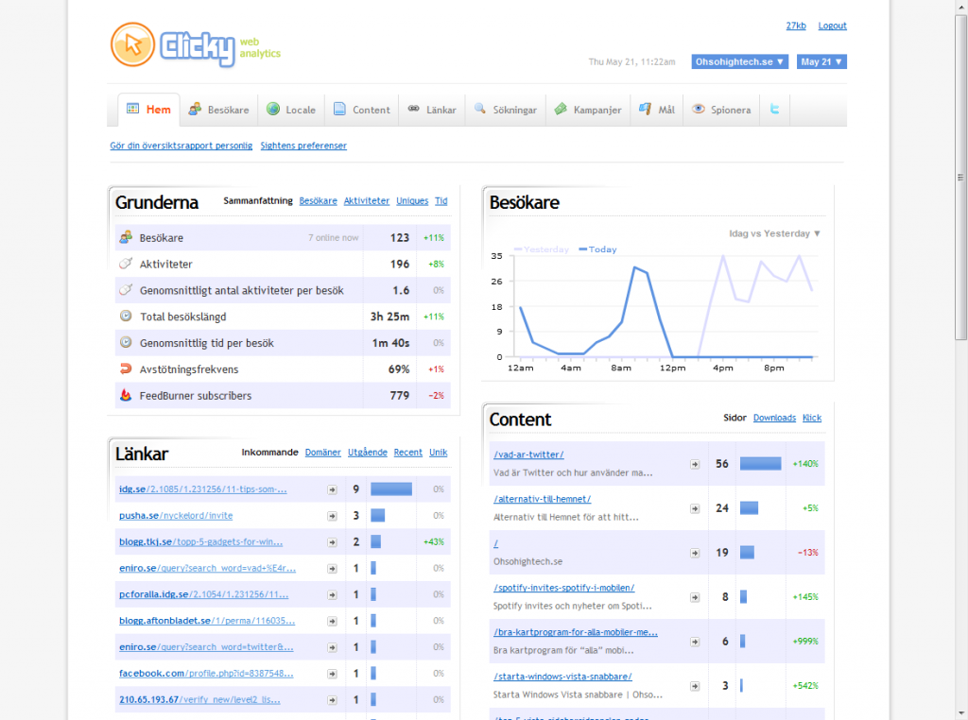968x720 pixels.
Task: Click the 779 FeedBurner subscribers value
Action: pos(400,396)
